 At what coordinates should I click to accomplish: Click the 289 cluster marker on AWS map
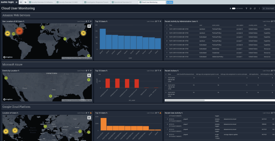tap(7, 33)
